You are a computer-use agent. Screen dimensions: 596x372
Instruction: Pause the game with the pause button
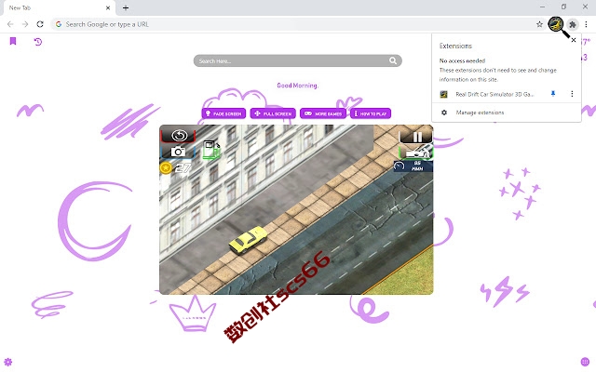pos(416,137)
